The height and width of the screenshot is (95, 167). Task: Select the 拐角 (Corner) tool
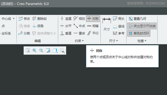[38, 26]
